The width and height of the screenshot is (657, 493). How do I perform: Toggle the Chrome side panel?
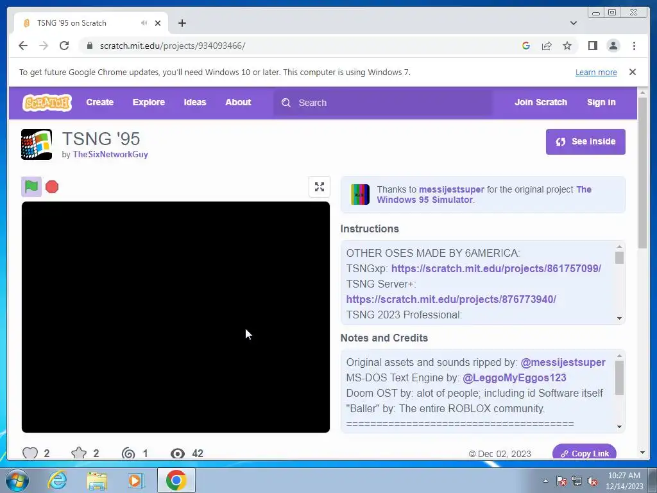pos(592,46)
